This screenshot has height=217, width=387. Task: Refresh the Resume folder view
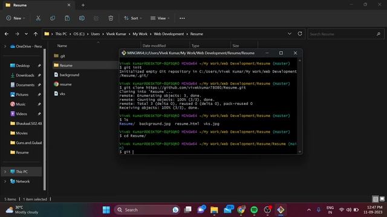pyautogui.click(x=300, y=34)
